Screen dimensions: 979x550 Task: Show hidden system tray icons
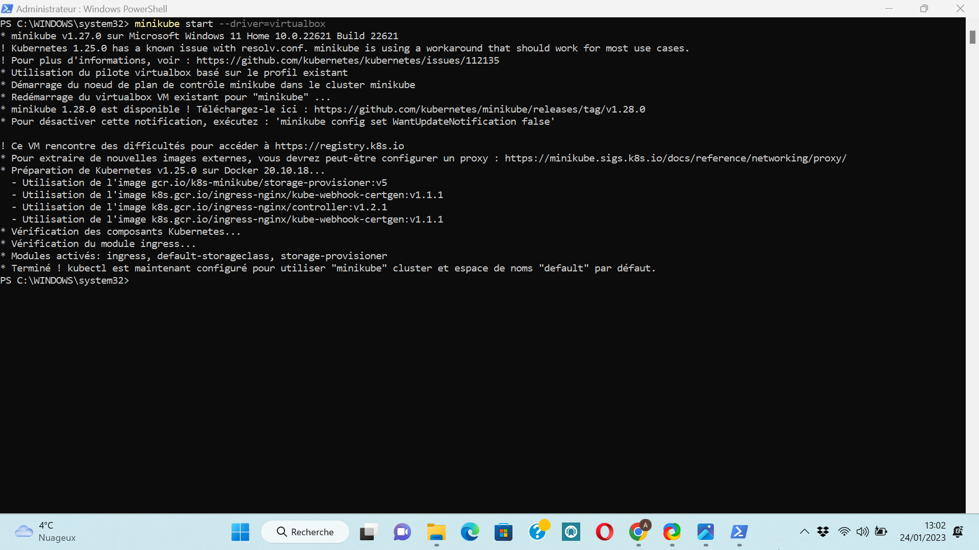coord(804,532)
